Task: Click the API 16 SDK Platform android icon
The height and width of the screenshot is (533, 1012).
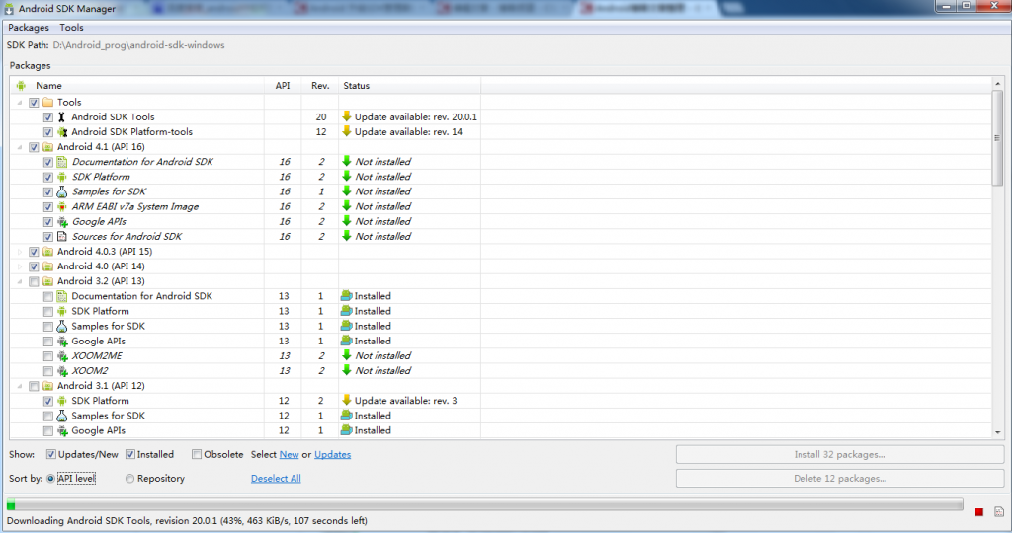Action: point(62,177)
